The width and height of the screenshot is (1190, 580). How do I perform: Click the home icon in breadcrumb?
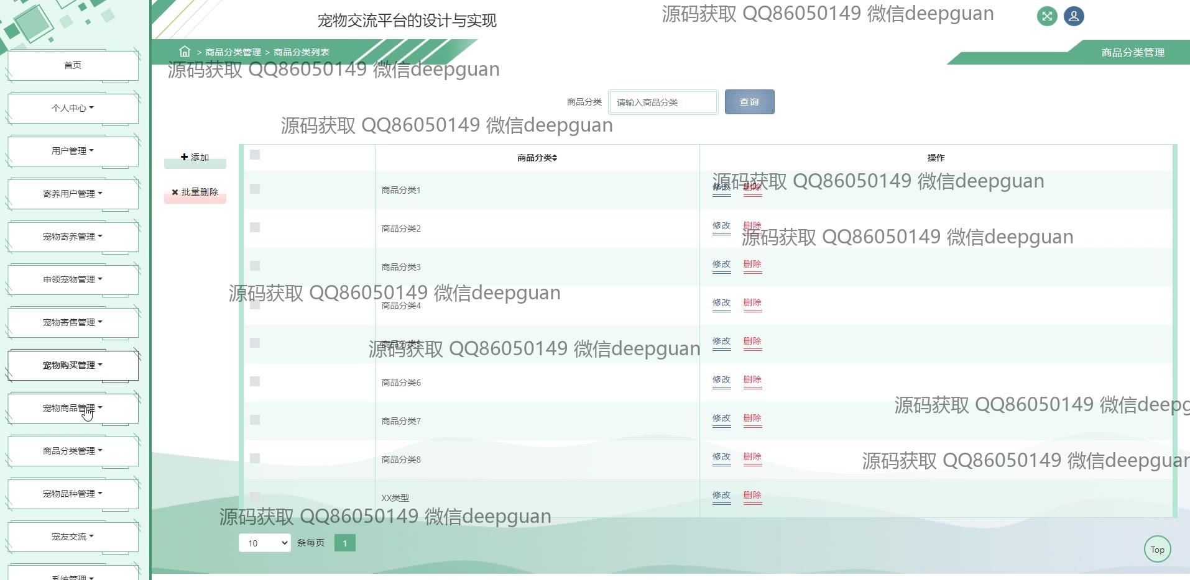point(185,52)
